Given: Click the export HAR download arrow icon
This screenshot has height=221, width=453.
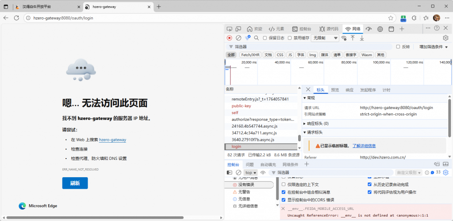Looking at the screenshot, I should pos(362,38).
